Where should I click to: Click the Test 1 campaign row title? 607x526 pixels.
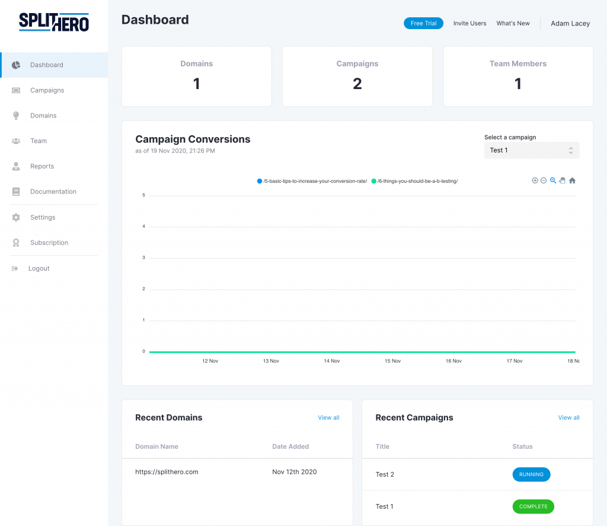pos(384,506)
